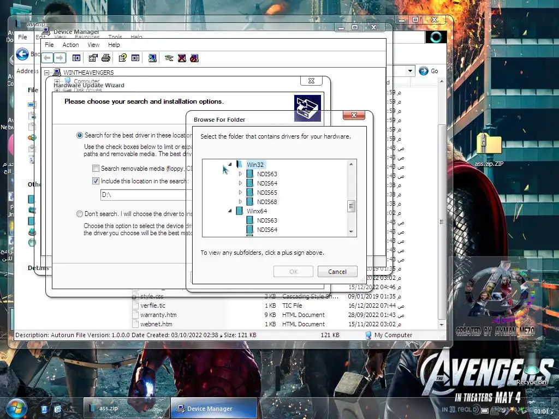
Task: Click the Help question-mark toolbar icon
Action: point(122,58)
